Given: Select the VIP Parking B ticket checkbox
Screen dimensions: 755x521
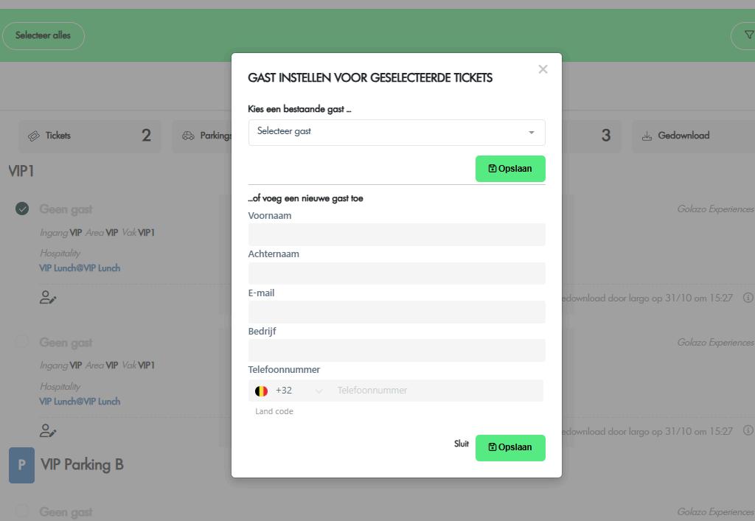Looking at the screenshot, I should click(22, 511).
